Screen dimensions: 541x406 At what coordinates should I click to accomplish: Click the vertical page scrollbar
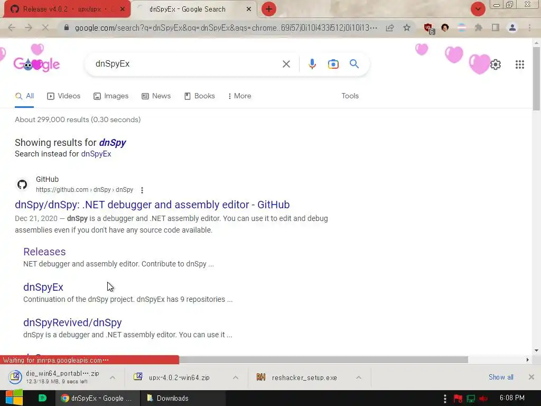pos(536,79)
